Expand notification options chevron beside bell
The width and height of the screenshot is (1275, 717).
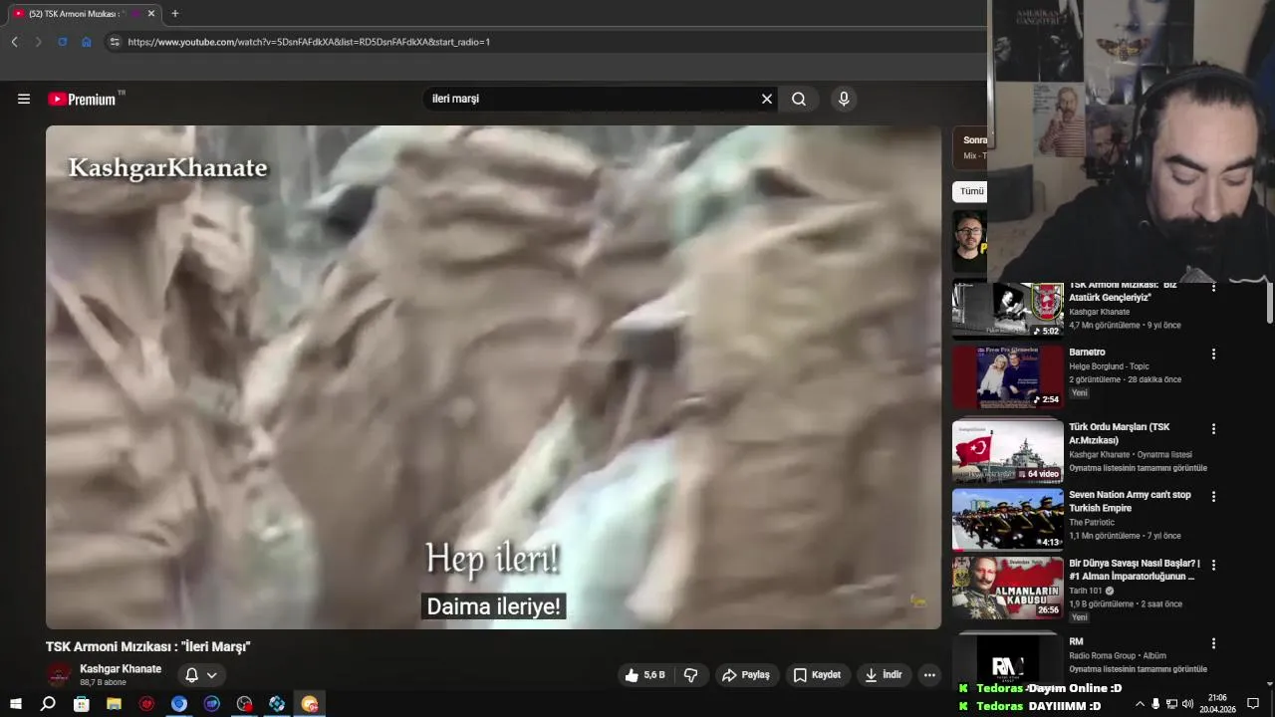(211, 675)
